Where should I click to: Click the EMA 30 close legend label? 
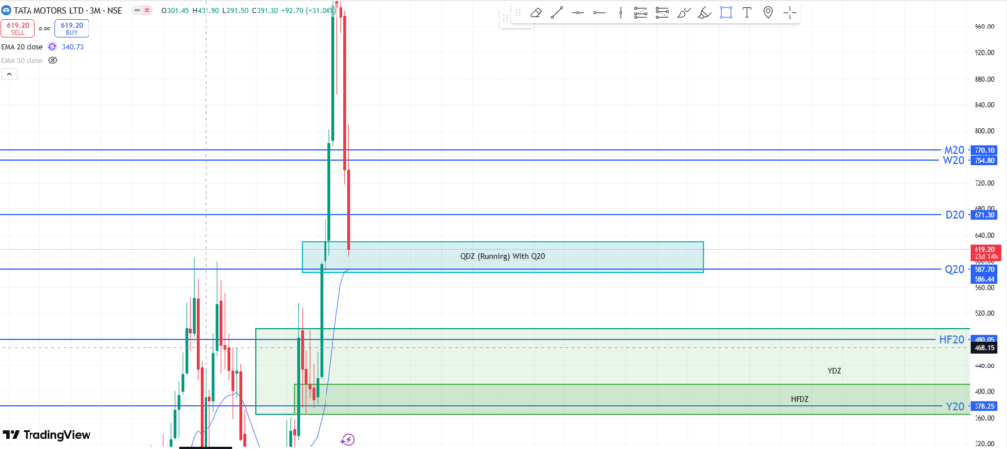pyautogui.click(x=23, y=60)
